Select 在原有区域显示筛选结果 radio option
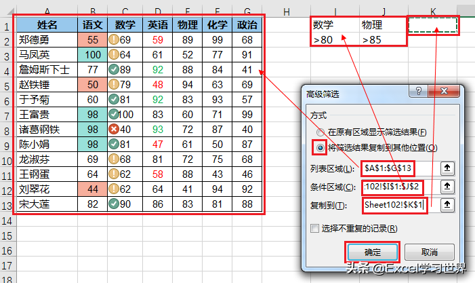 (x=320, y=132)
